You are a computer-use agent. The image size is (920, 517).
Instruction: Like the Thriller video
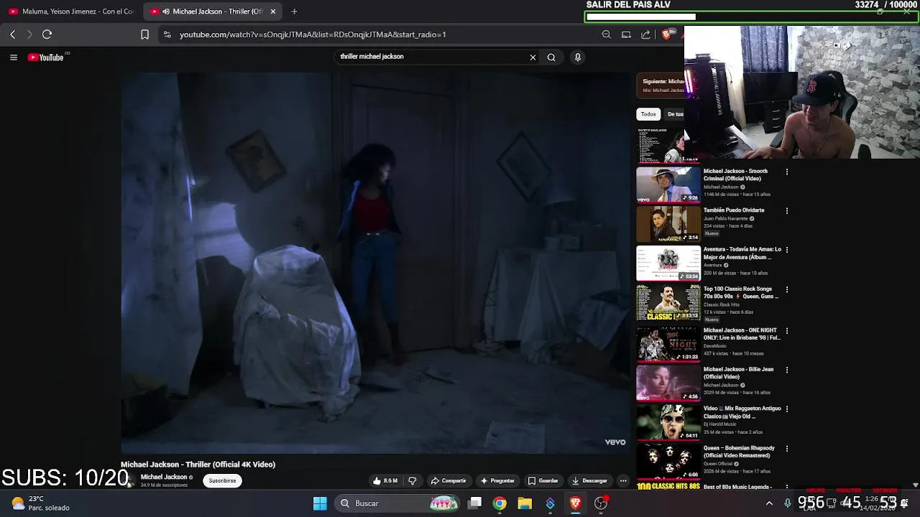coord(386,481)
